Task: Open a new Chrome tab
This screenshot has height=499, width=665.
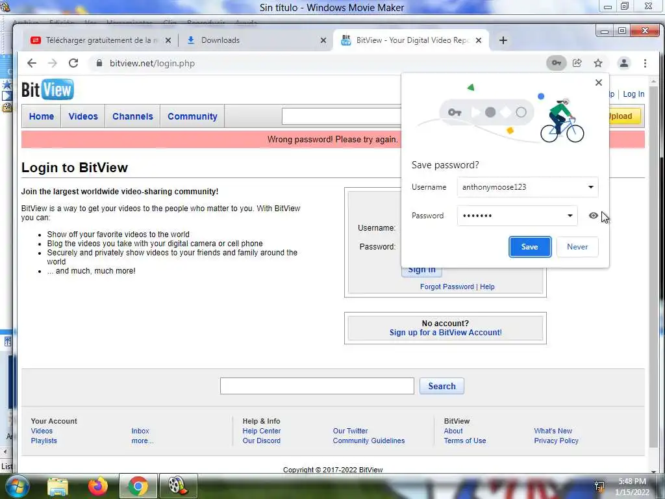Action: [503, 40]
